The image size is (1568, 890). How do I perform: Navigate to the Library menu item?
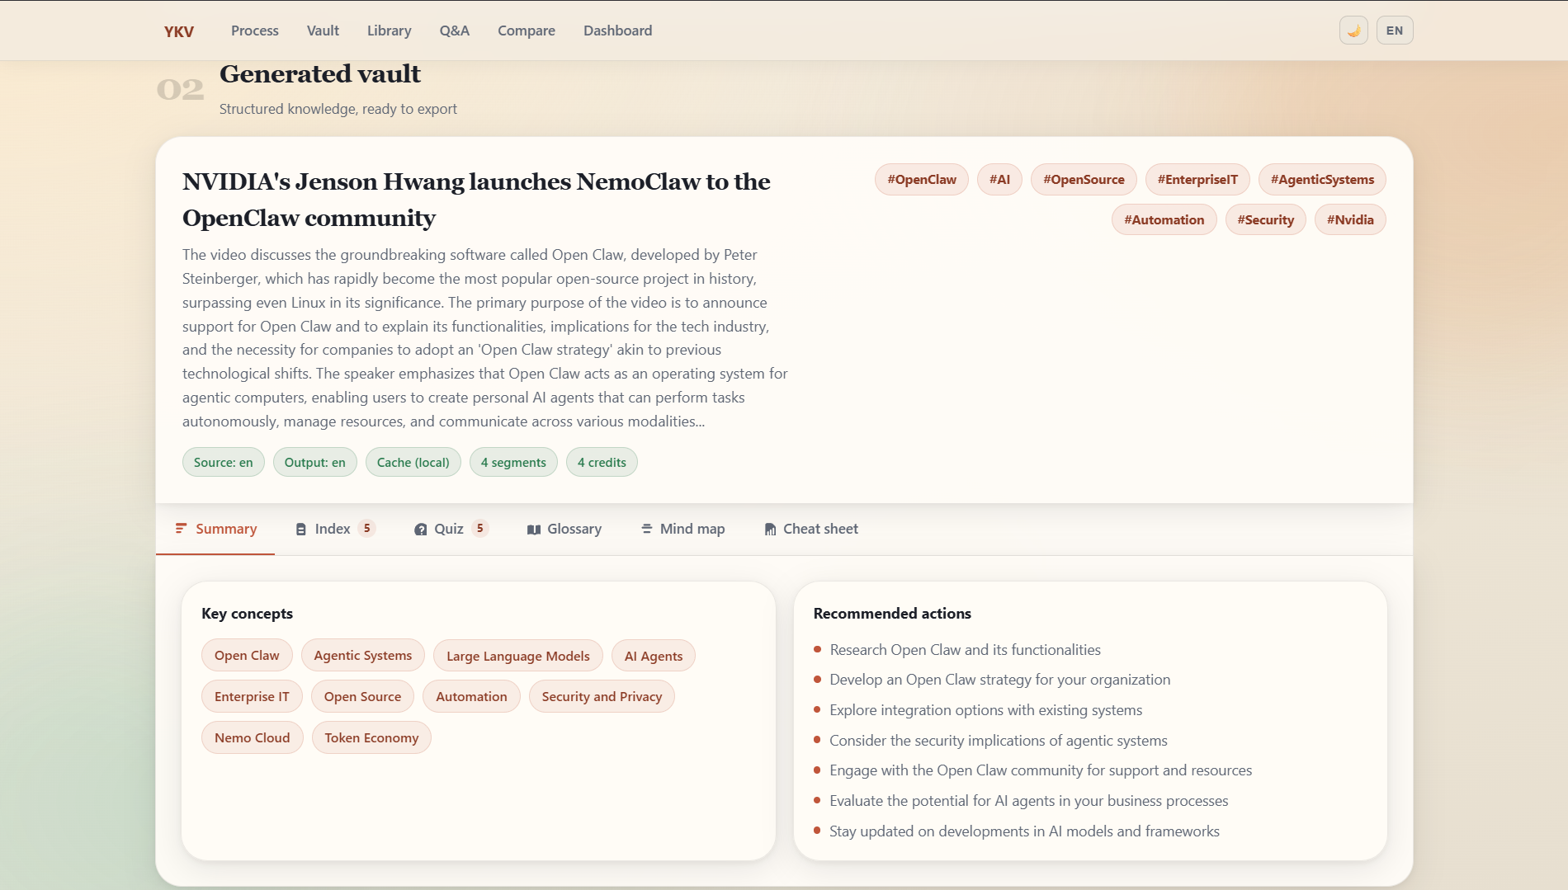click(x=389, y=31)
